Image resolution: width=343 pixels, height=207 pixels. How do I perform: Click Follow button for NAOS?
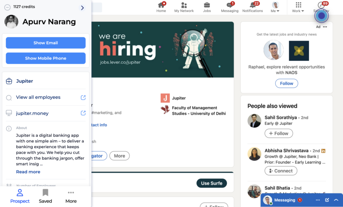click(x=286, y=84)
